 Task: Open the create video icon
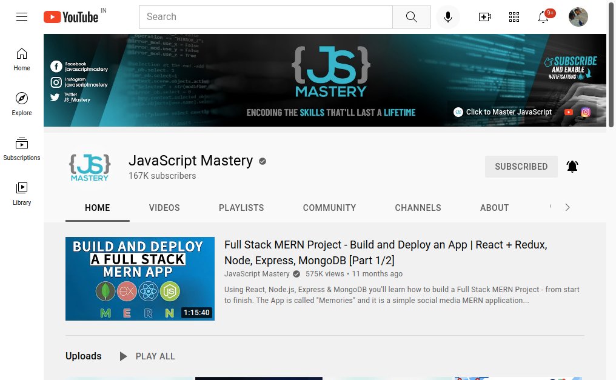tap(485, 17)
